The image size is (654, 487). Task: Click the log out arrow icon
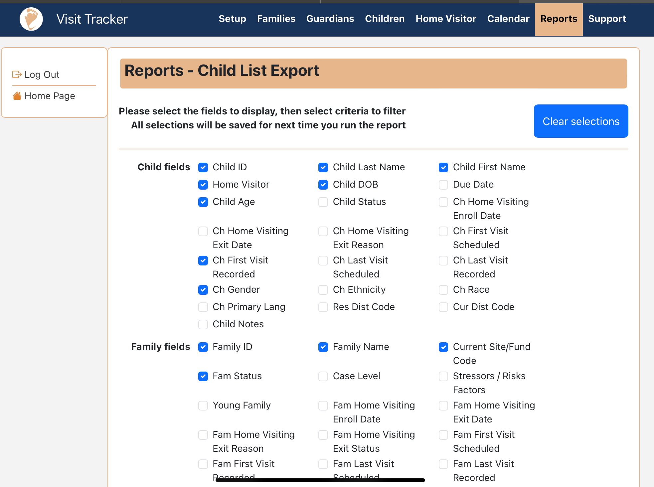point(17,75)
